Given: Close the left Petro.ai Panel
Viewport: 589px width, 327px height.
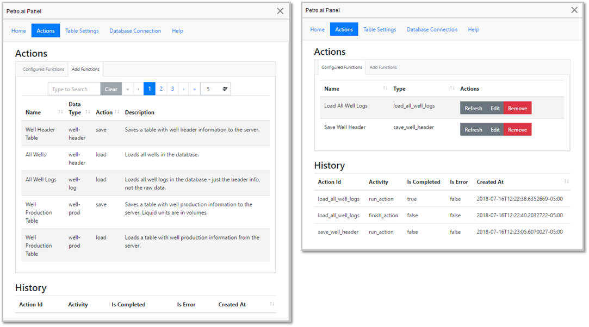Looking at the screenshot, I should pyautogui.click(x=280, y=11).
